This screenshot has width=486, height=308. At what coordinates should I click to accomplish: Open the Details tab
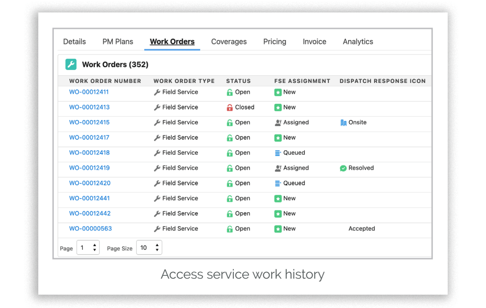pos(74,41)
